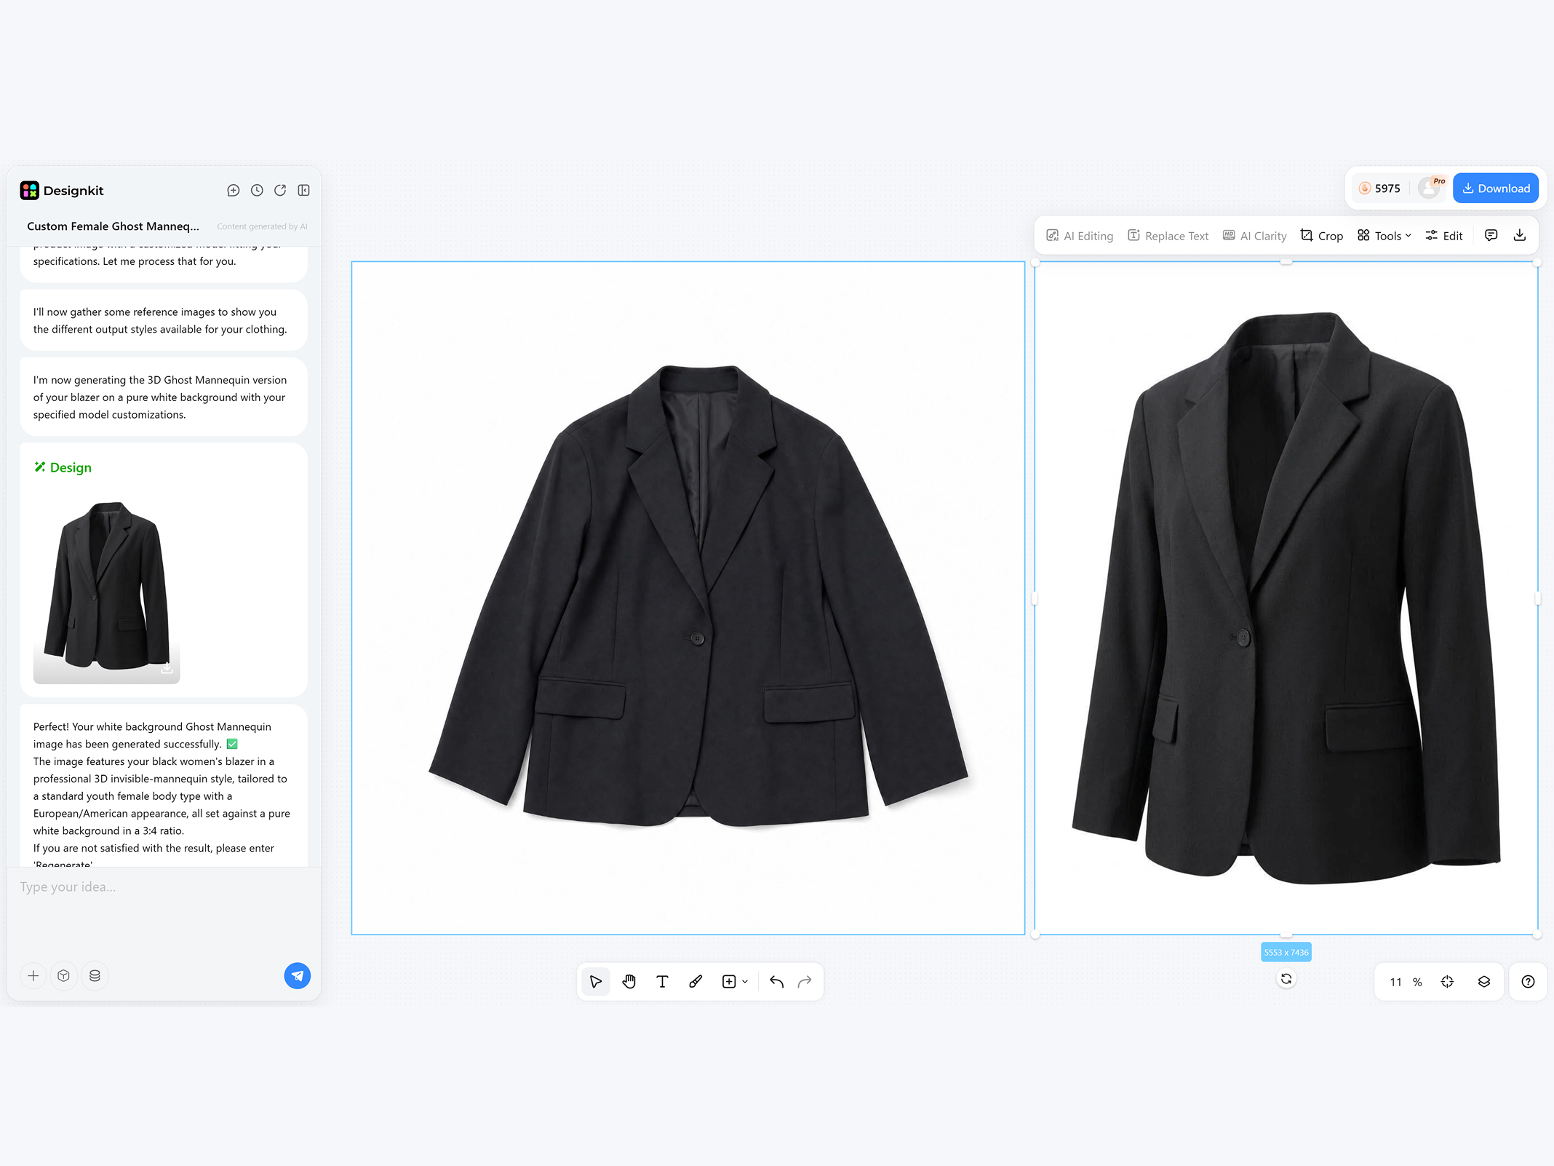The width and height of the screenshot is (1554, 1166).
Task: Open zoom percentage control
Action: (1406, 982)
